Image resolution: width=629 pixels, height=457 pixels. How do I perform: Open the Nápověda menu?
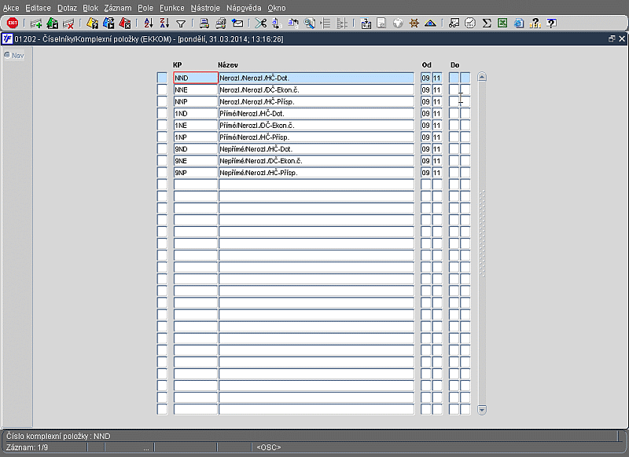[244, 8]
